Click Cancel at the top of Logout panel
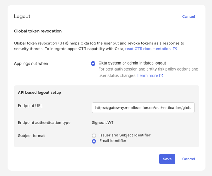Image resolution: width=212 pixels, height=176 pixels. point(188,17)
